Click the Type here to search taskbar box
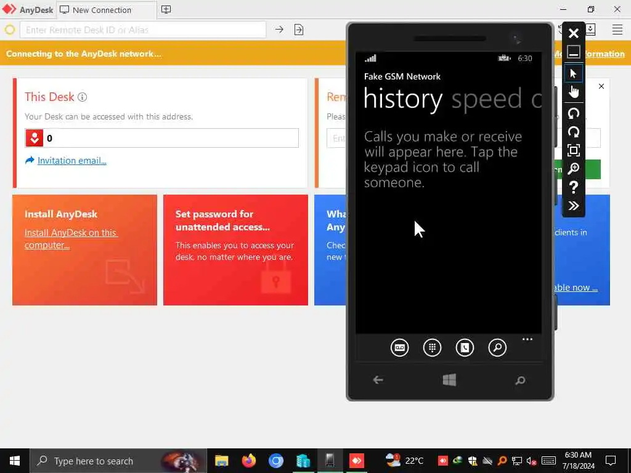The width and height of the screenshot is (631, 473). click(118, 461)
